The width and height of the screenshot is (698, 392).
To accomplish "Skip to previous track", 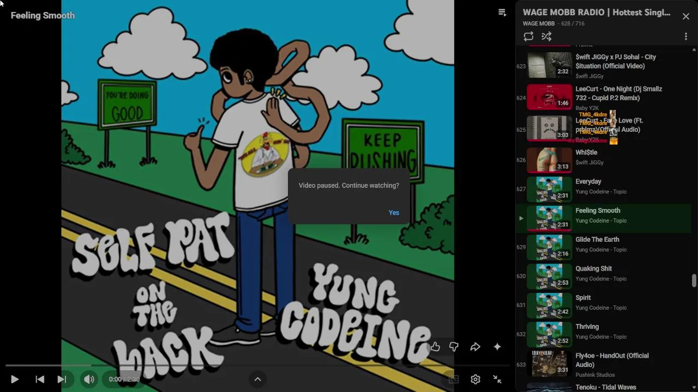I will click(x=40, y=379).
